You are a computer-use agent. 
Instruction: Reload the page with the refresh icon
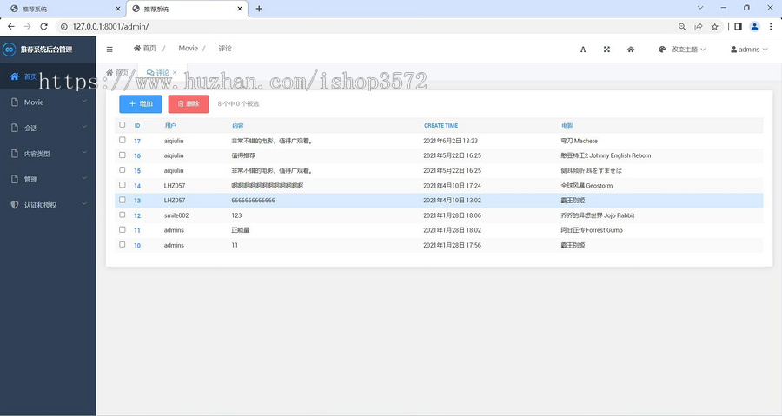44,26
